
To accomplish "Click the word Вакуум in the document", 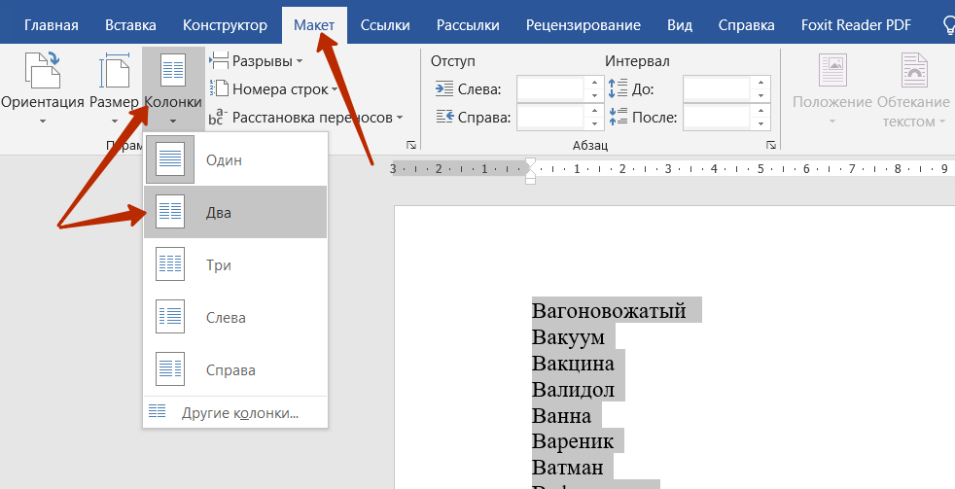I will pyautogui.click(x=568, y=336).
